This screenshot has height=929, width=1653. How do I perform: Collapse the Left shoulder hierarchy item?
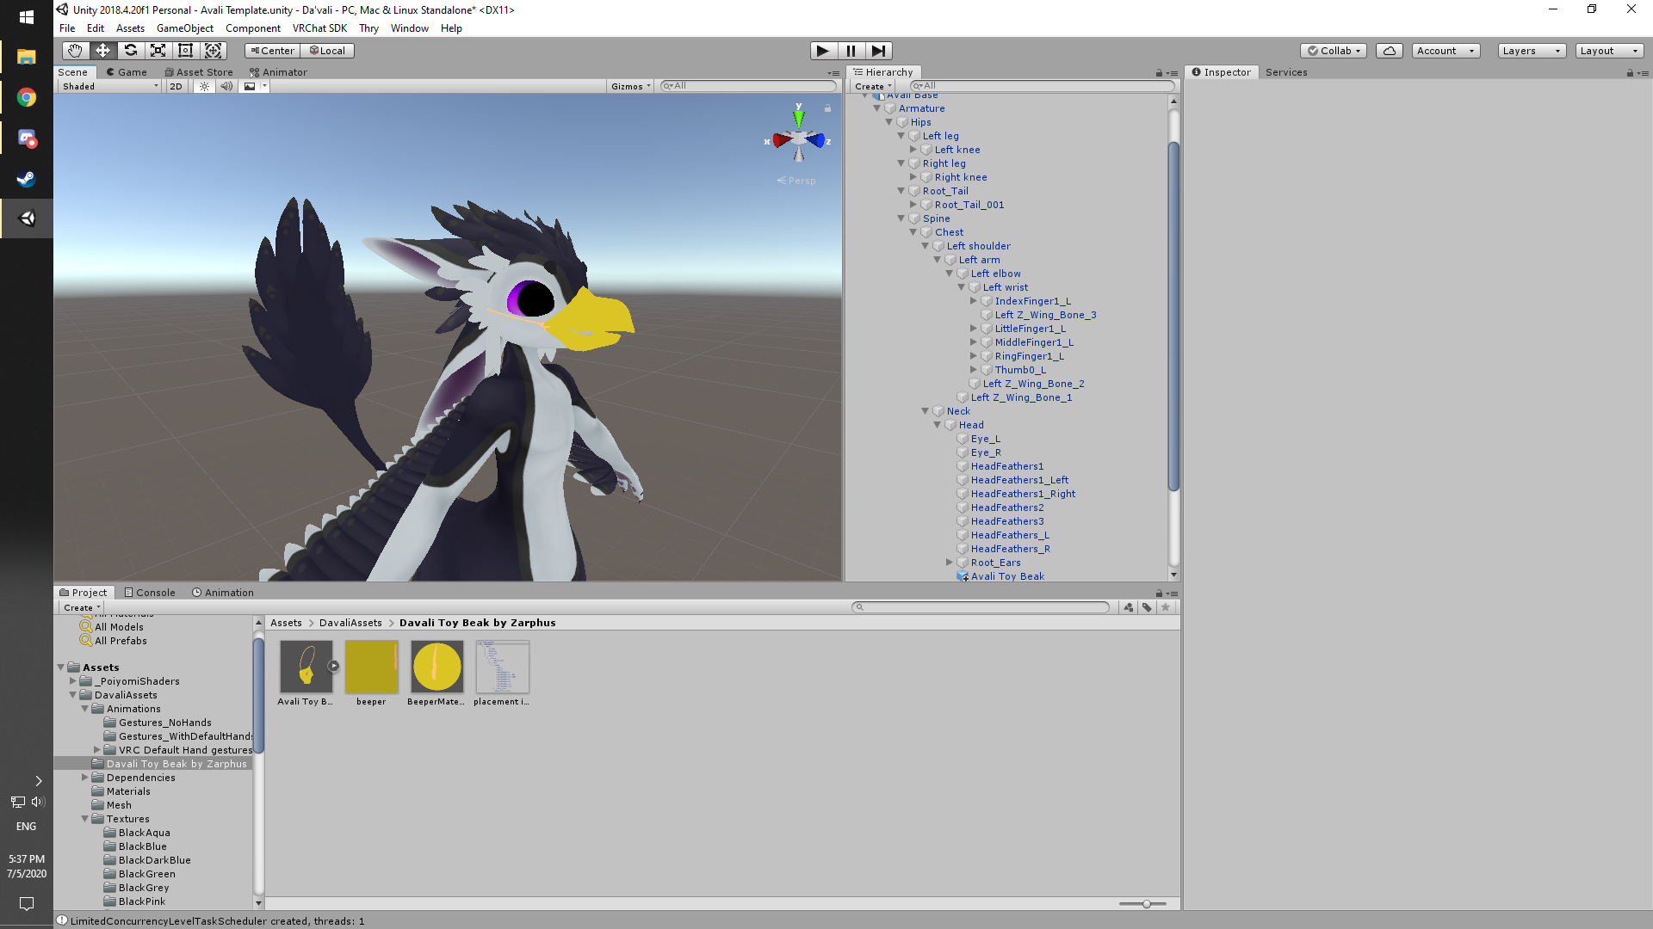926,246
